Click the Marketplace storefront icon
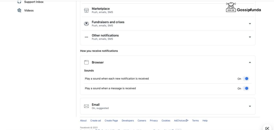Viewport: 274px width, 130px height. (x=86, y=10)
